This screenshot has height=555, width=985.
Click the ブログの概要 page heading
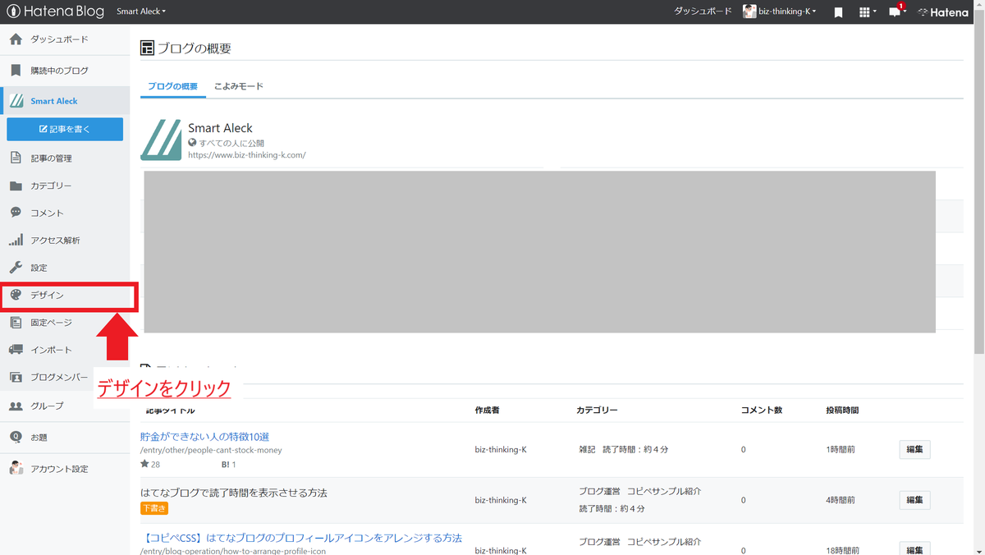[194, 48]
